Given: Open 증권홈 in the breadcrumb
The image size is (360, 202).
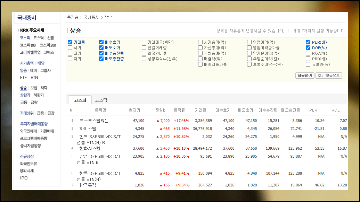Looking at the screenshot, I should click(x=73, y=17).
